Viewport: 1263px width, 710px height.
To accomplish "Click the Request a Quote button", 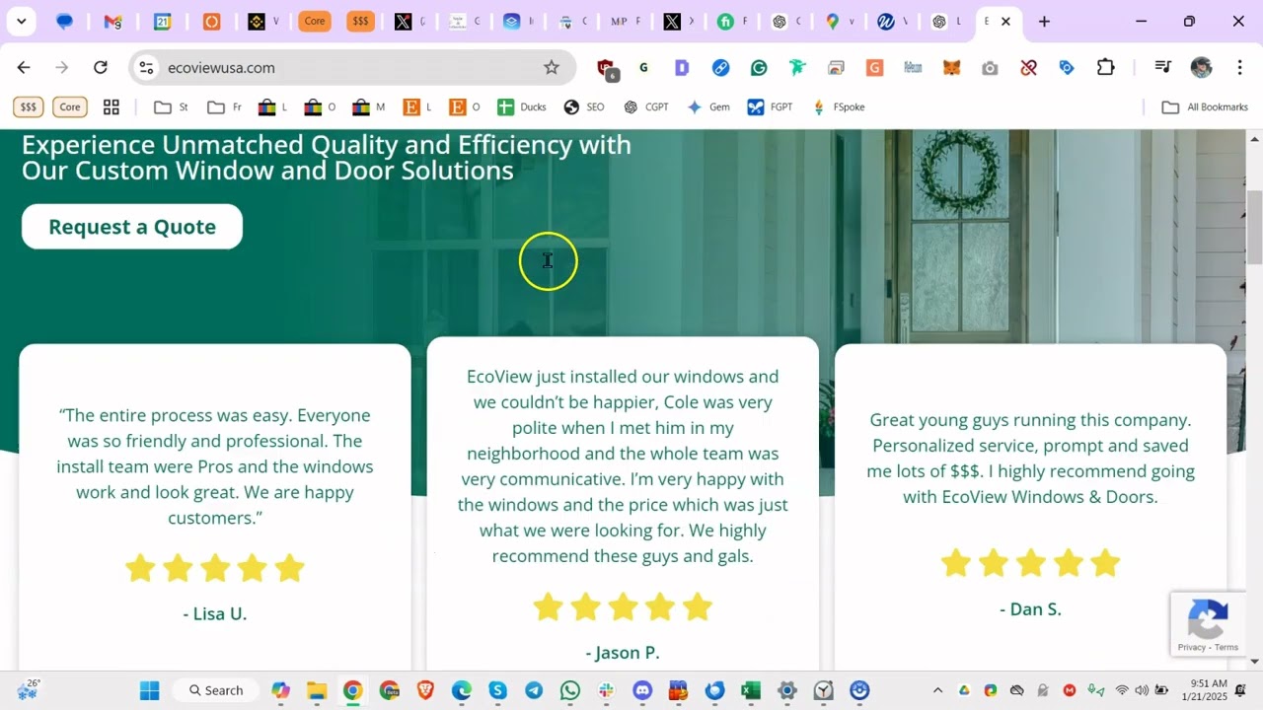I will (132, 227).
